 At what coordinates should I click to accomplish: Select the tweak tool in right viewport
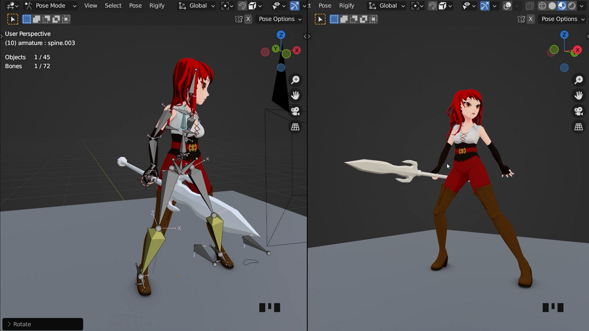(320, 19)
